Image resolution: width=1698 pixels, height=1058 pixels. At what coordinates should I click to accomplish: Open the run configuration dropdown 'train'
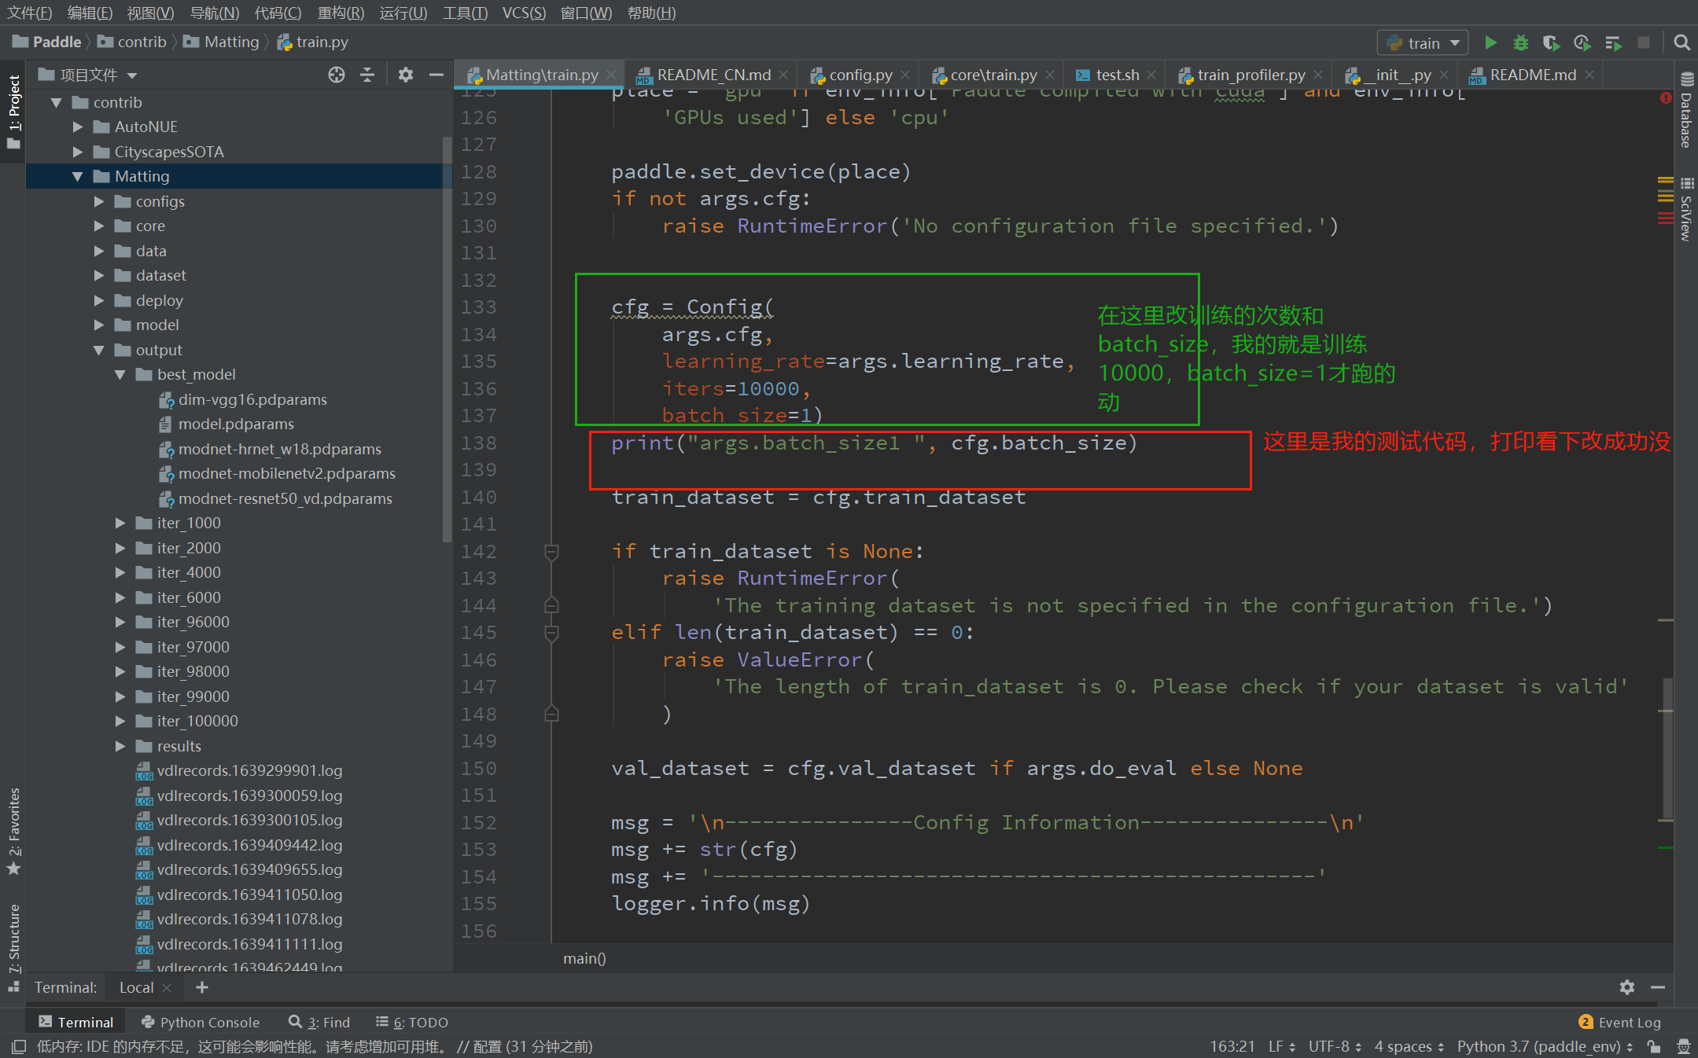1424,42
